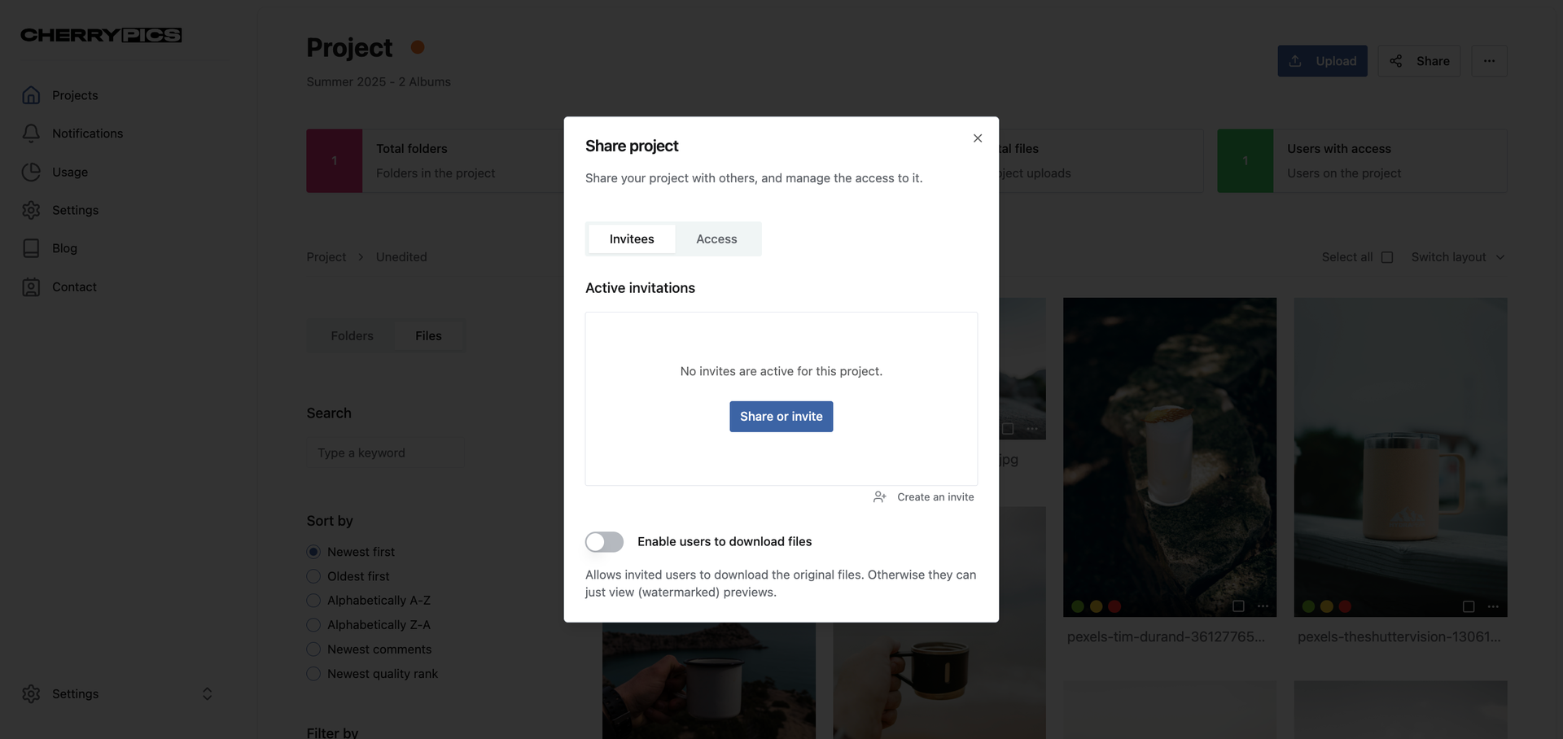The height and width of the screenshot is (739, 1563).
Task: Click the Projects home icon in sidebar
Action: [31, 95]
